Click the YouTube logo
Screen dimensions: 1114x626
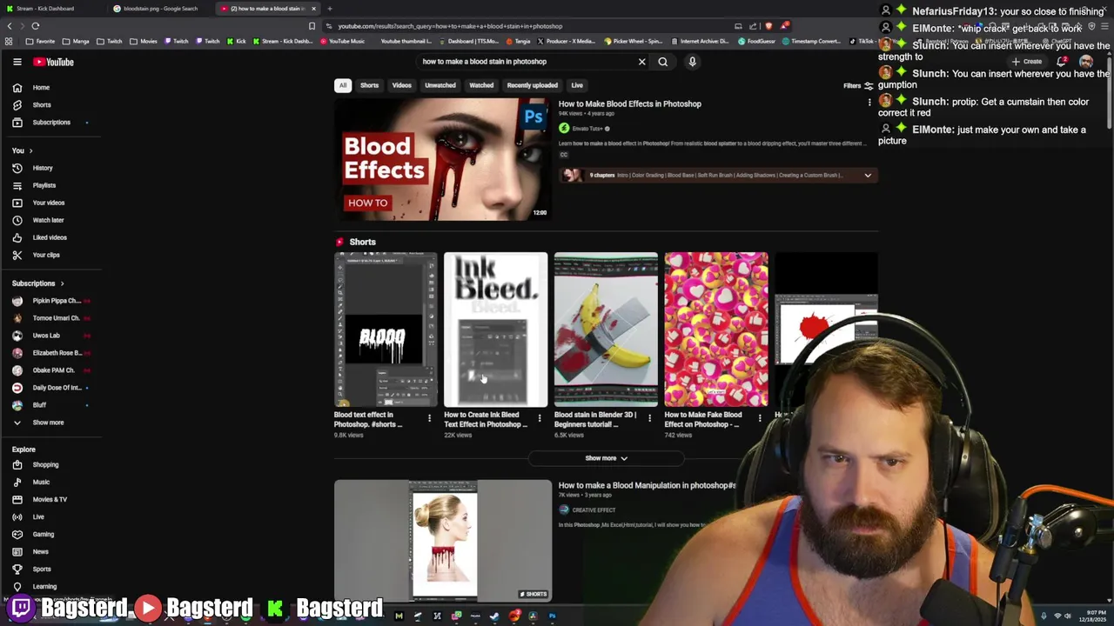(x=54, y=62)
